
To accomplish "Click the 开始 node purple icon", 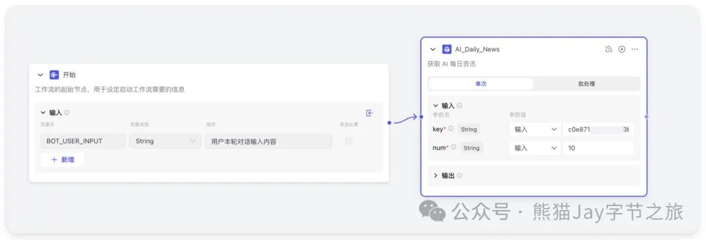I will 54,75.
